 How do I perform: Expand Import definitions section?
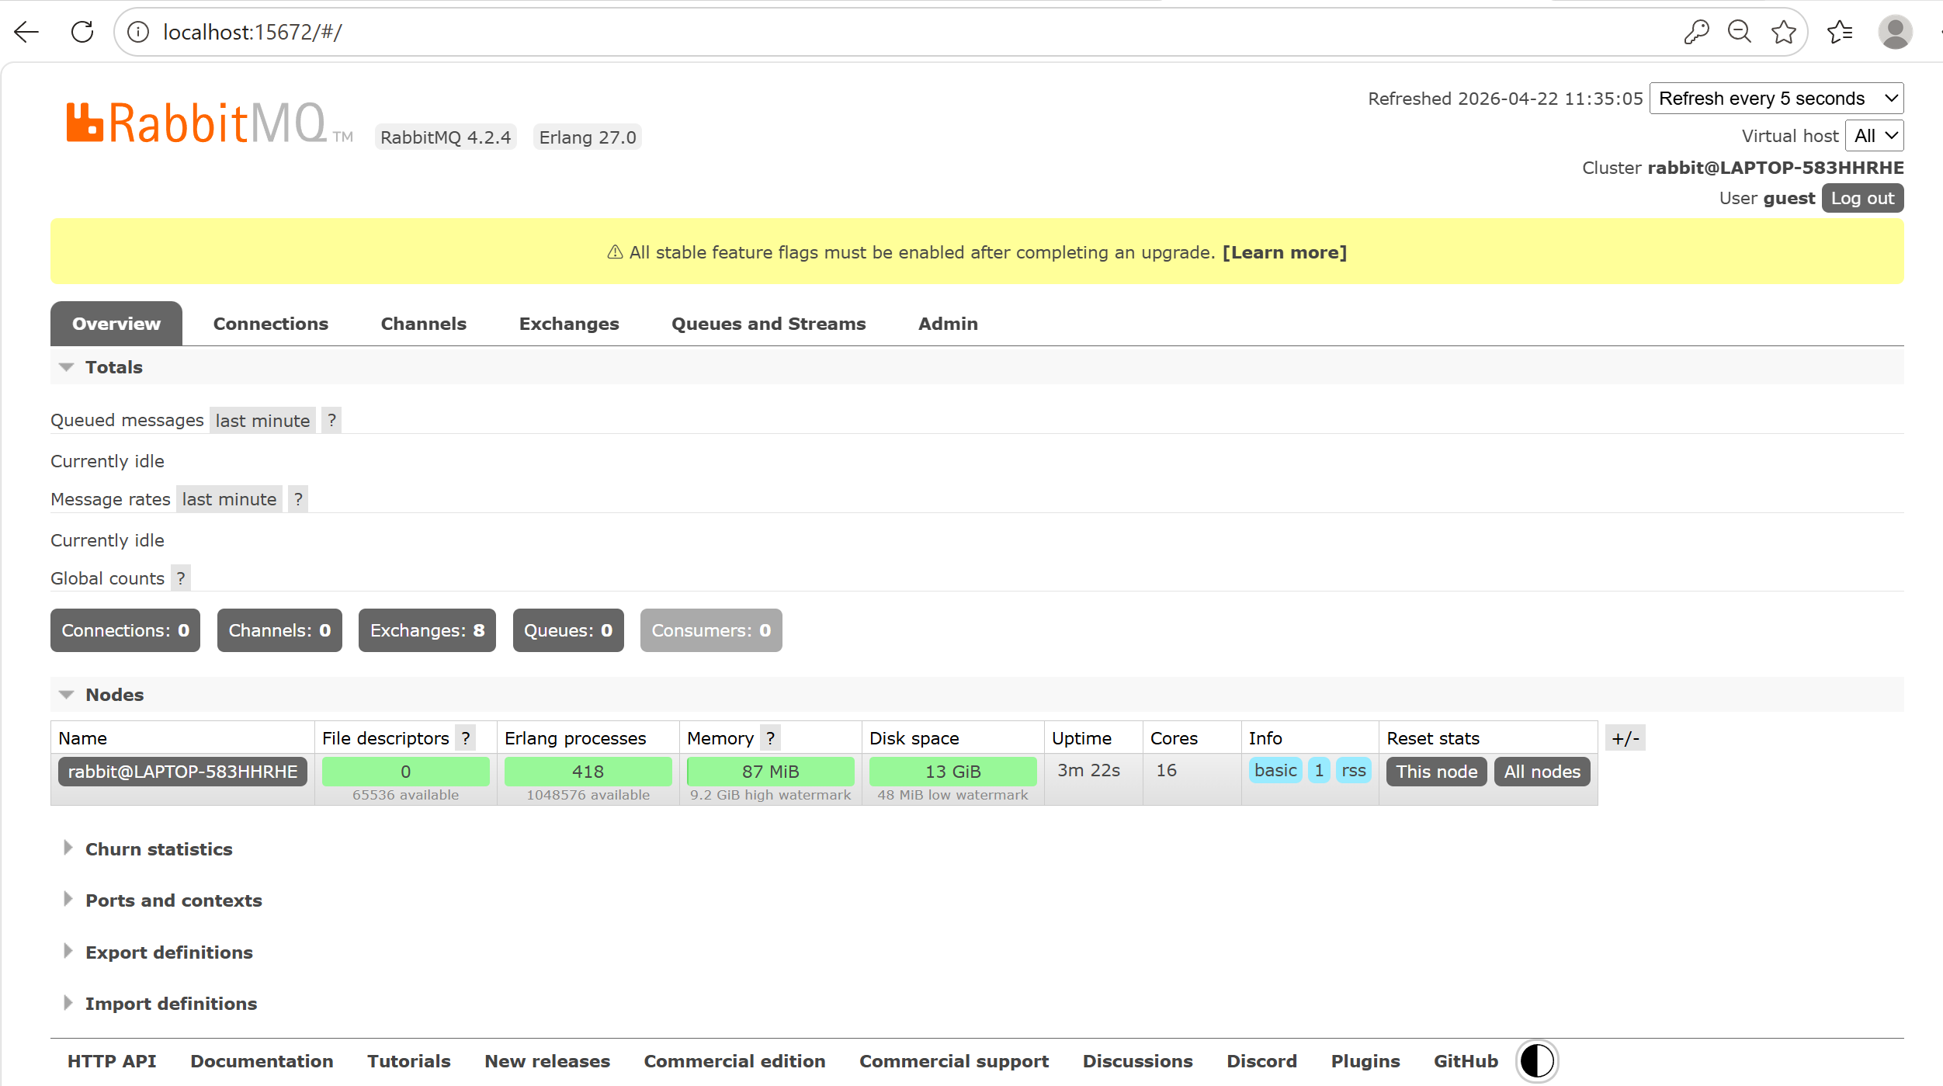pos(160,1004)
